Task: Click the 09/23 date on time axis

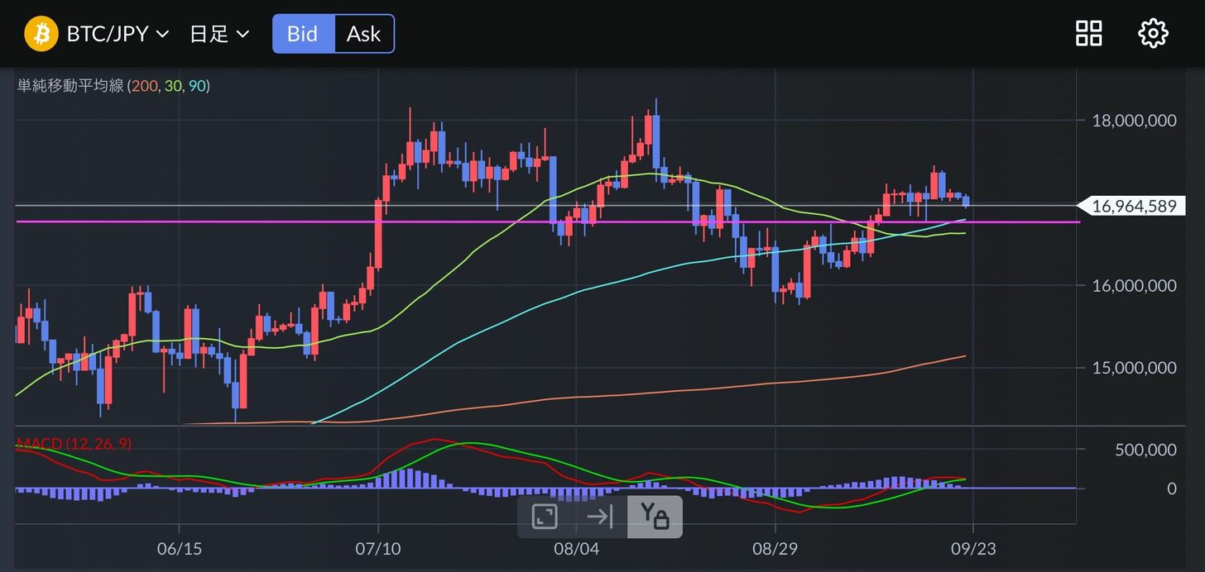Action: [x=973, y=548]
